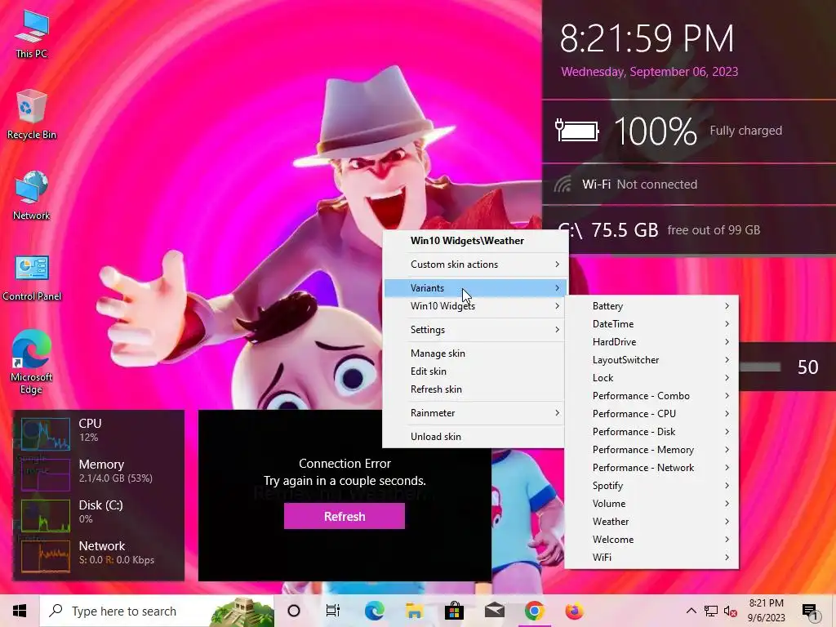Expand the Welcome submenu

pos(651,540)
